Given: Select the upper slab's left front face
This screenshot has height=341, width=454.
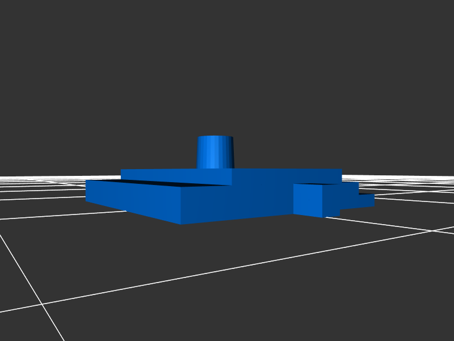Looking at the screenshot, I should click(176, 176).
